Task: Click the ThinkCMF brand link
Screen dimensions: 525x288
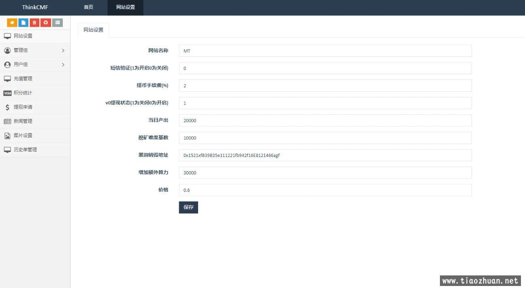Action: (35, 7)
